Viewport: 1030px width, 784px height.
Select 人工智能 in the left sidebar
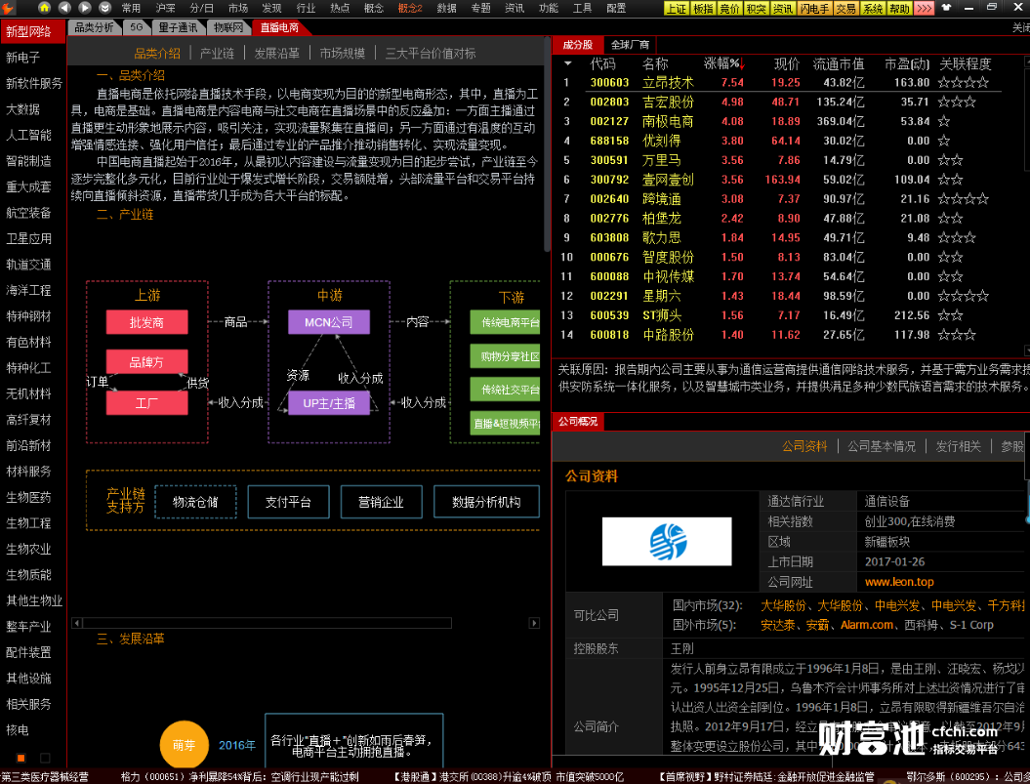33,135
